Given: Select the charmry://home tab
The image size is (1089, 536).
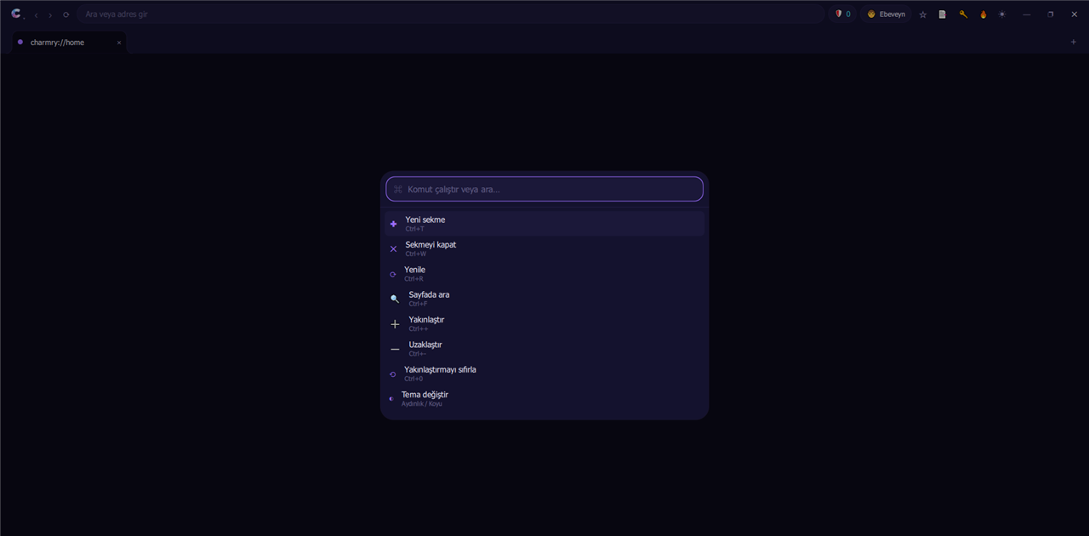Looking at the screenshot, I should click(70, 43).
